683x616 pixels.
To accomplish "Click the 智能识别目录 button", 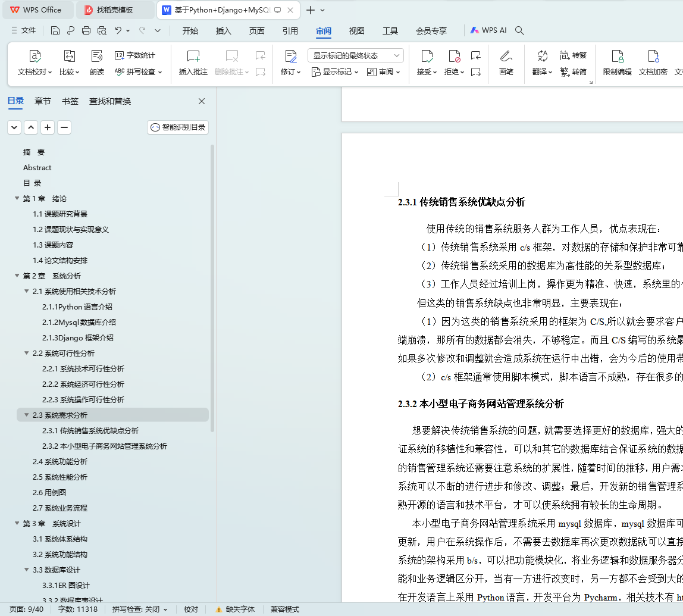I will pos(178,127).
